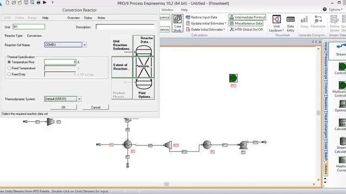The image size is (346, 194).
Task: Open the Help menu in main window
Action: pos(184,10)
